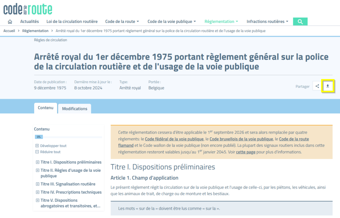Open the Code fédéral de la voie publique link
Screen dimensions: 340x218
pos(174,139)
